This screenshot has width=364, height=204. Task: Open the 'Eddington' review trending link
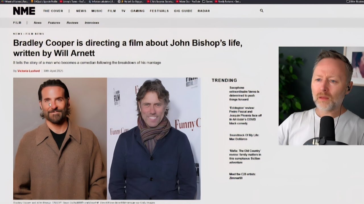[x=245, y=116]
